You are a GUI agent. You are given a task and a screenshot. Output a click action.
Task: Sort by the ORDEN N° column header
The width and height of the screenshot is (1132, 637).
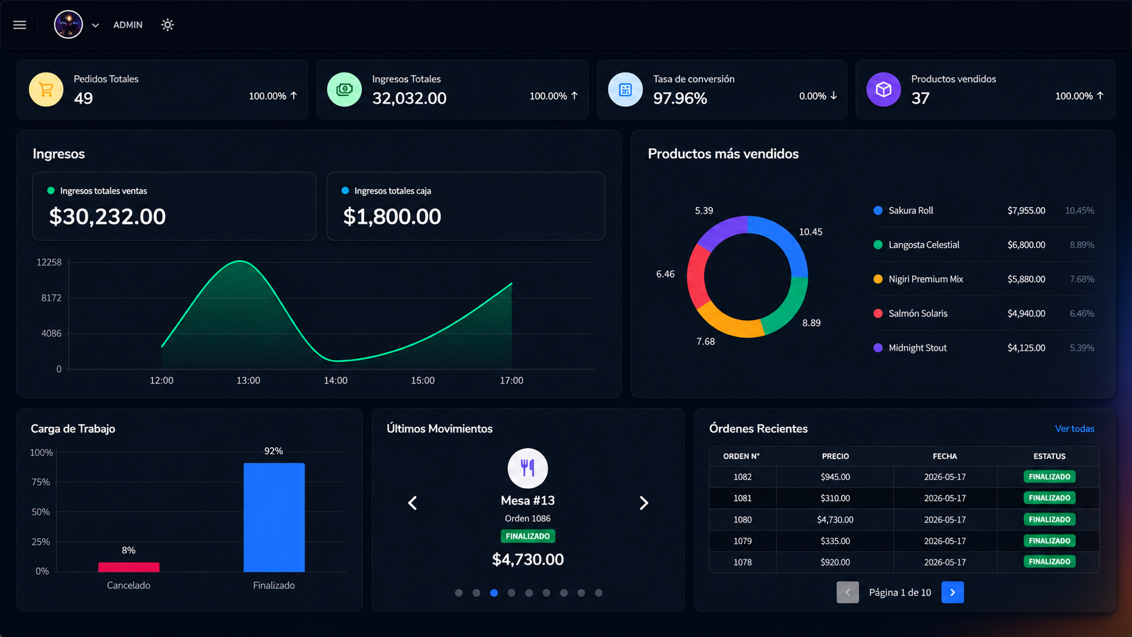(x=741, y=456)
